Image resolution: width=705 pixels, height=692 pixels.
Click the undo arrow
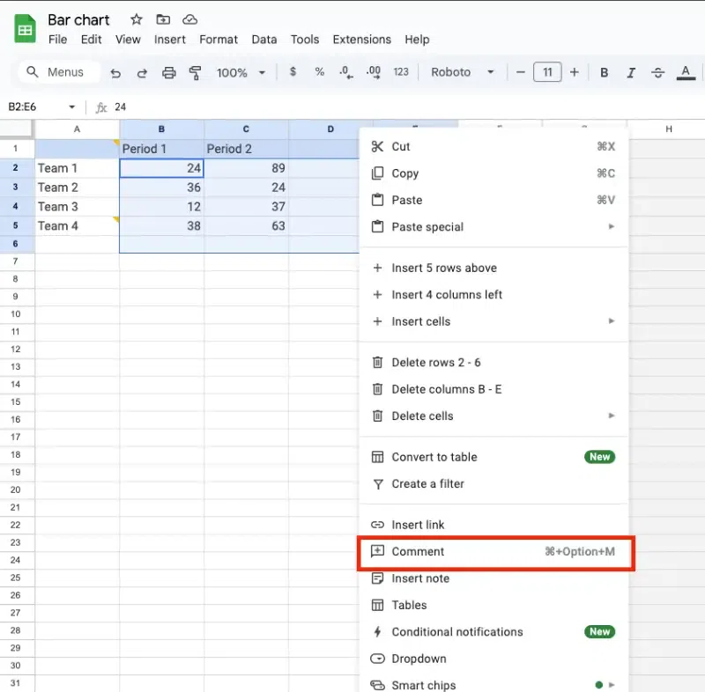click(115, 72)
